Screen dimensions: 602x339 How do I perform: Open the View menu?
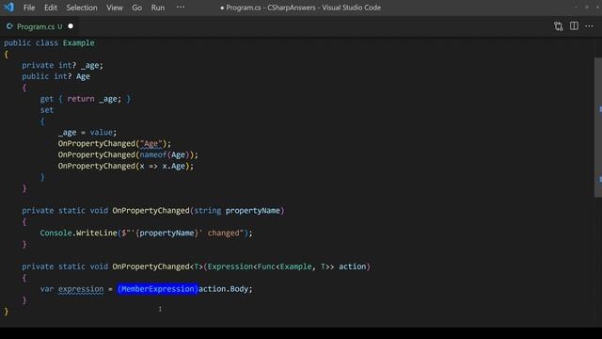coord(115,8)
